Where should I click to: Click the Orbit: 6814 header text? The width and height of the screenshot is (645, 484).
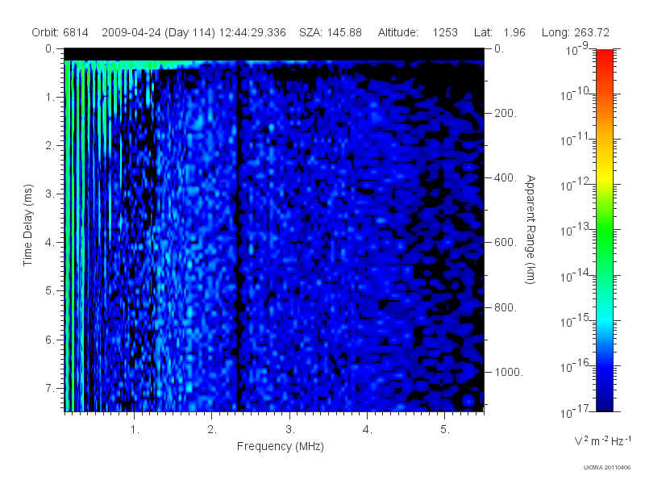(x=60, y=32)
